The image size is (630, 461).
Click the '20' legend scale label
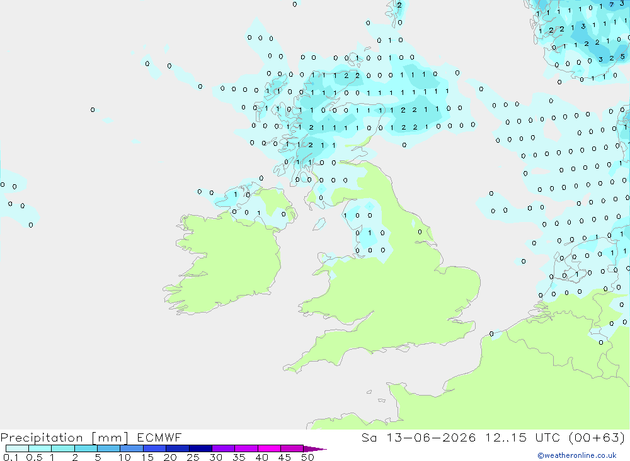coord(170,457)
